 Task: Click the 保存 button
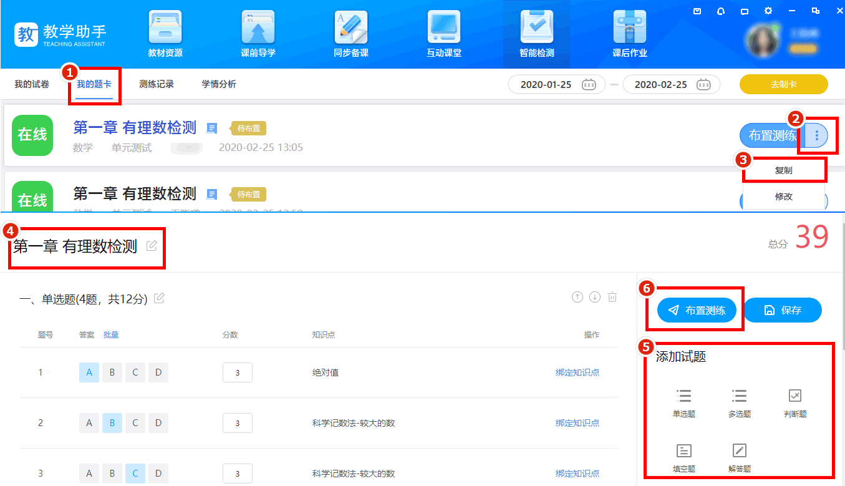pos(783,310)
